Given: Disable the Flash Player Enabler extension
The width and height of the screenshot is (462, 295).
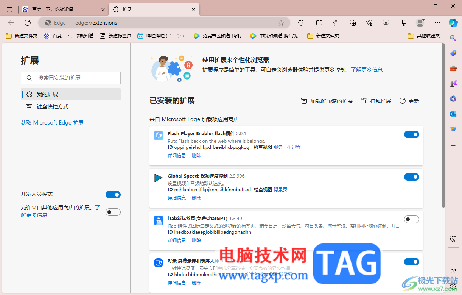Looking at the screenshot, I should (x=412, y=134).
